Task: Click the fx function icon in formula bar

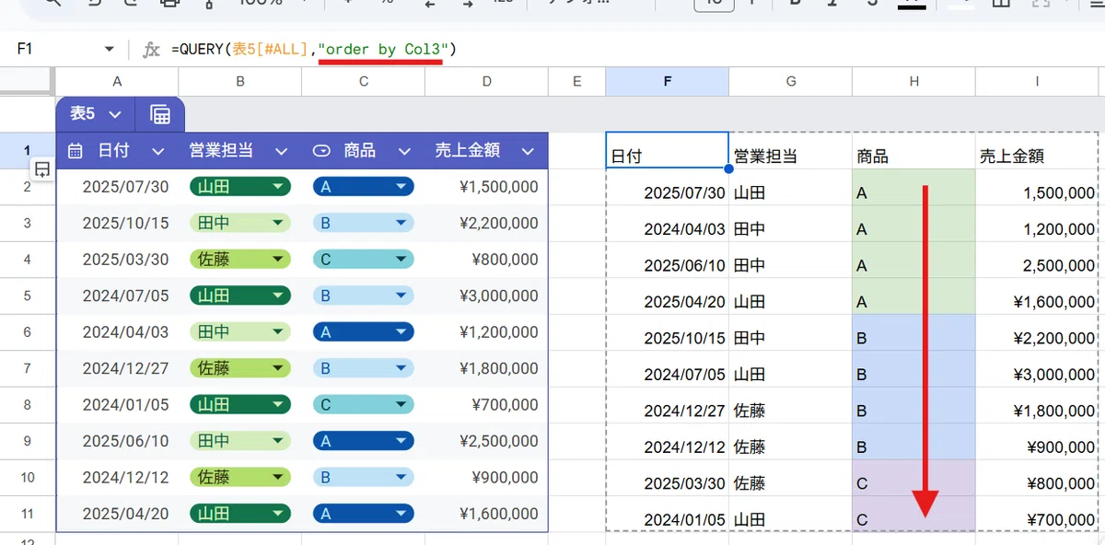Action: [151, 50]
